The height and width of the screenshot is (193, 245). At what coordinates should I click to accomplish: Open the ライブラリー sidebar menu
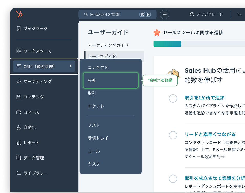point(36,173)
